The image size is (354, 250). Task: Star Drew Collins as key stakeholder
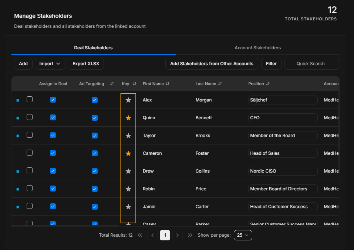(128, 171)
